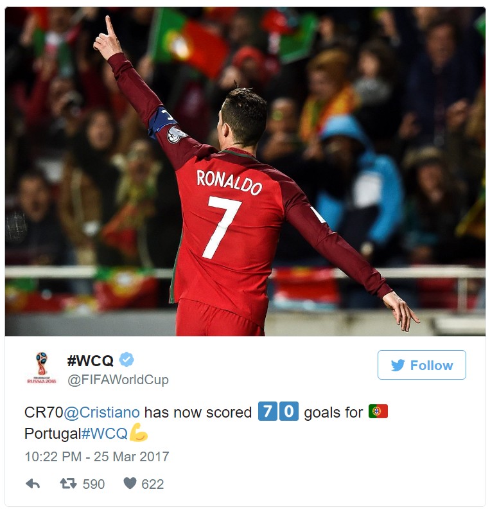Open the Ronaldo number 7 photo
Viewport: 490px width, 512px height.
pyautogui.click(x=245, y=172)
